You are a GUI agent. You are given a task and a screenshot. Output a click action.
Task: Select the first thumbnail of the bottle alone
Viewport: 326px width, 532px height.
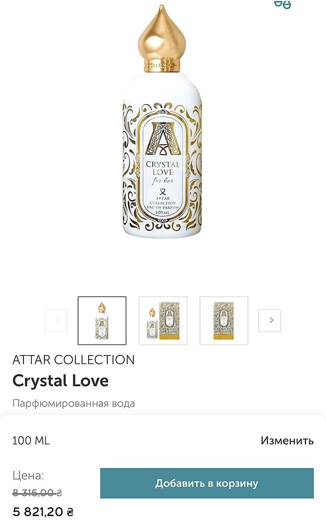click(102, 321)
